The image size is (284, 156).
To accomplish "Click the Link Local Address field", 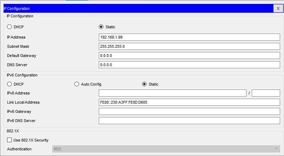I will point(189,102).
